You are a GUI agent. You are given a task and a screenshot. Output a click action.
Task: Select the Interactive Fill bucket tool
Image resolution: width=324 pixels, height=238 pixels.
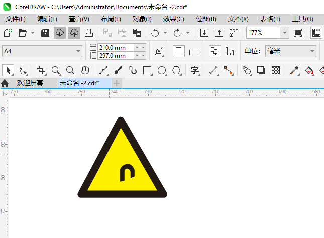[x=309, y=71]
